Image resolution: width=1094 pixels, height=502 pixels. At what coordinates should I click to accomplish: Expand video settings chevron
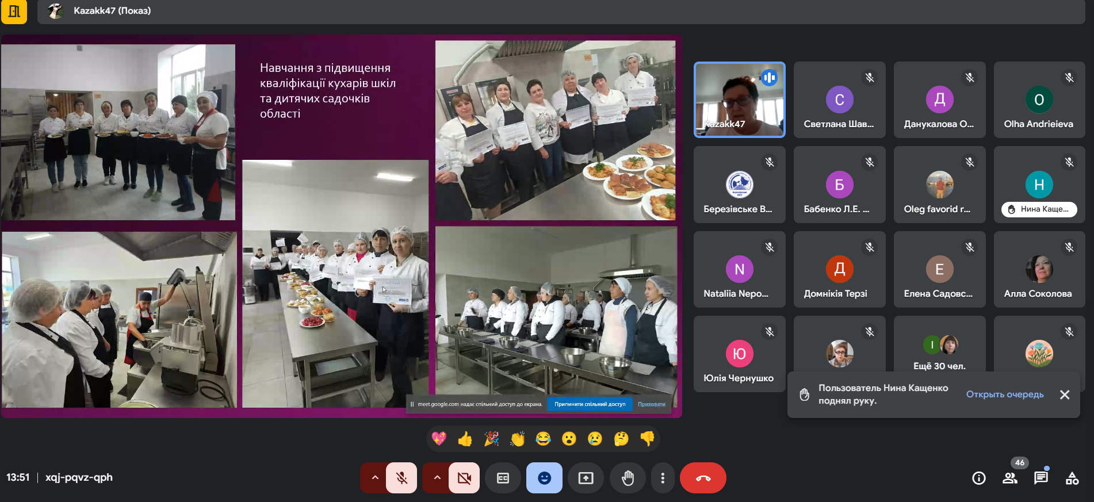pos(437,478)
